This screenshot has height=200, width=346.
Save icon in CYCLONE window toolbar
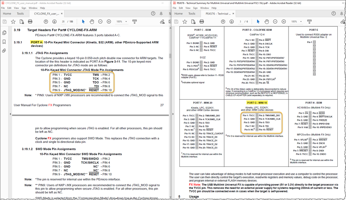[5, 21]
